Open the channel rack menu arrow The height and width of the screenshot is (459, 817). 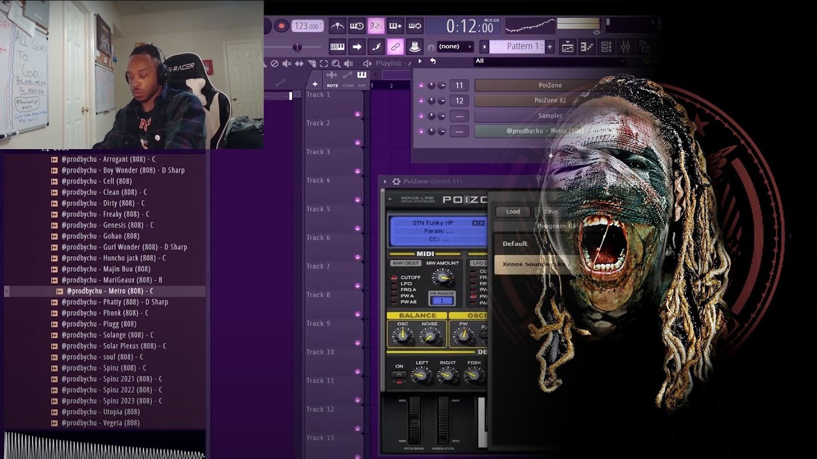click(x=419, y=61)
